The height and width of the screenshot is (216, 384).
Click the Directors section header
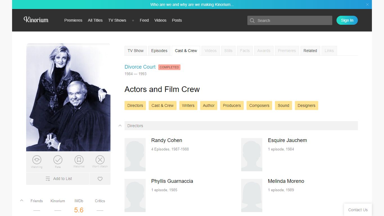click(241, 126)
